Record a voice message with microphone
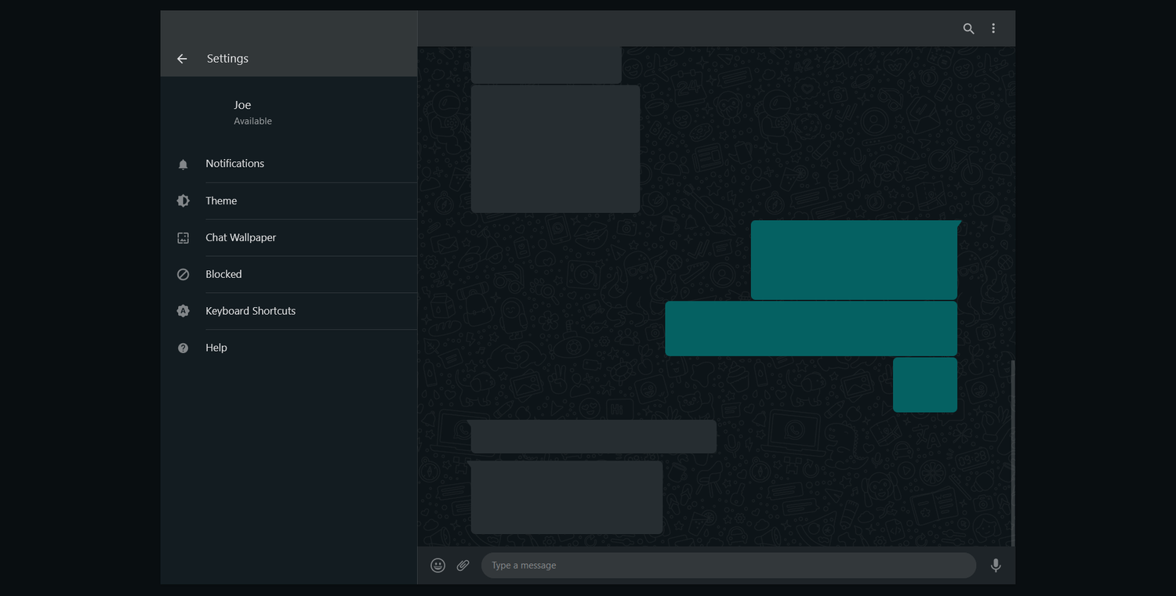Viewport: 1176px width, 596px height. [x=996, y=565]
